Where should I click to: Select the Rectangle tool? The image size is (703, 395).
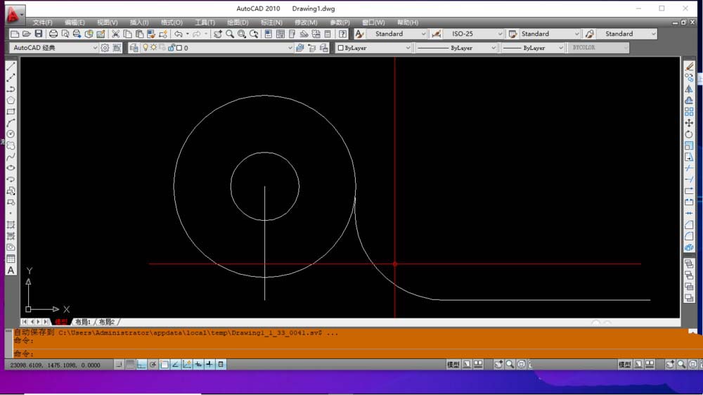click(x=11, y=112)
